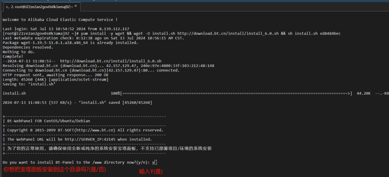This screenshot has height=177, width=389.
Task: Click the download URL beside the 11:08:53 timestamp
Action: pos(111,61)
